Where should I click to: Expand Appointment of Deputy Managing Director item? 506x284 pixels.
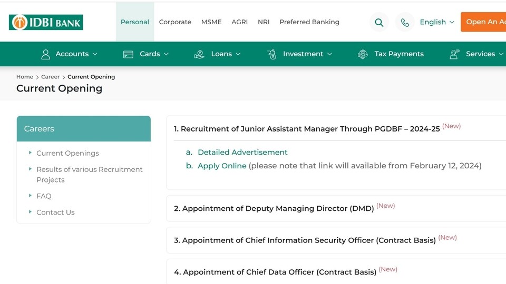(x=274, y=208)
